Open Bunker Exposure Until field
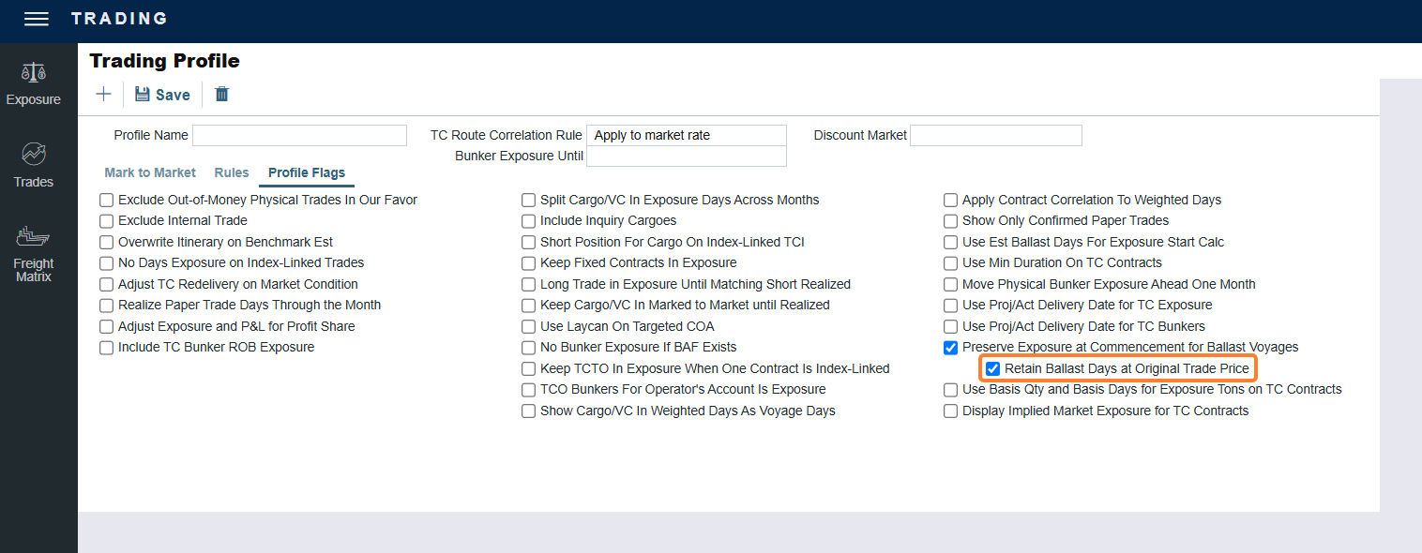This screenshot has width=1422, height=553. (x=687, y=156)
